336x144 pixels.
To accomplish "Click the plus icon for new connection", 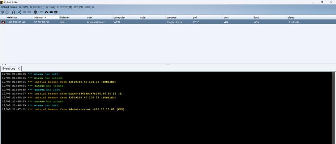I will (2, 12).
